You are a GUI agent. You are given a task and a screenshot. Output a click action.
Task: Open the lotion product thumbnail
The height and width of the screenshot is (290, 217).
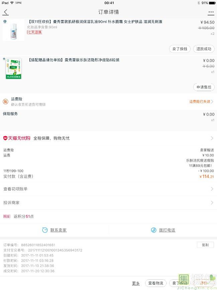tap(13, 30)
